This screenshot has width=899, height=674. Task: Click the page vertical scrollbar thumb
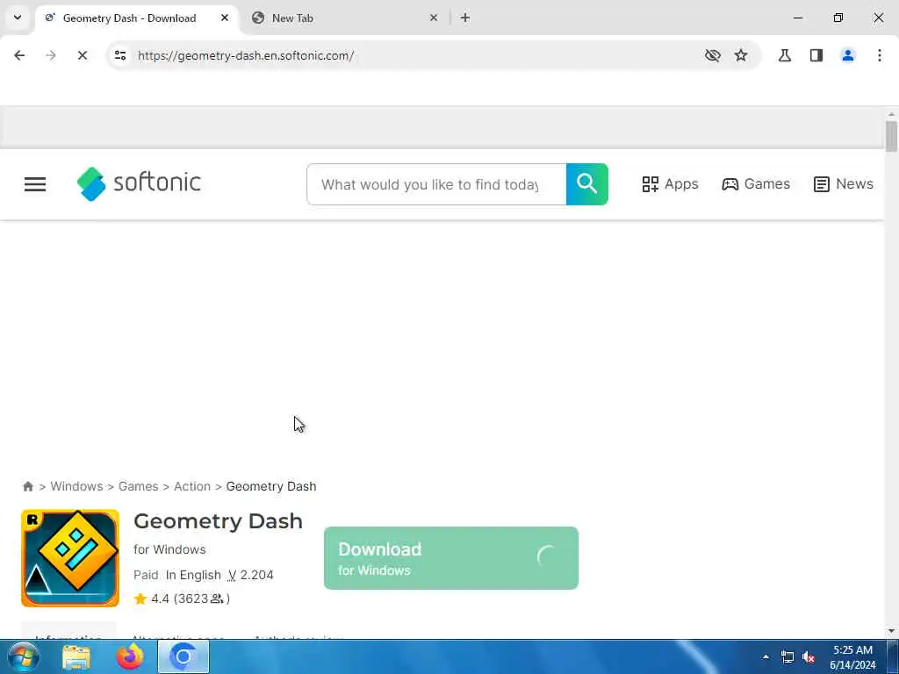pos(891,136)
